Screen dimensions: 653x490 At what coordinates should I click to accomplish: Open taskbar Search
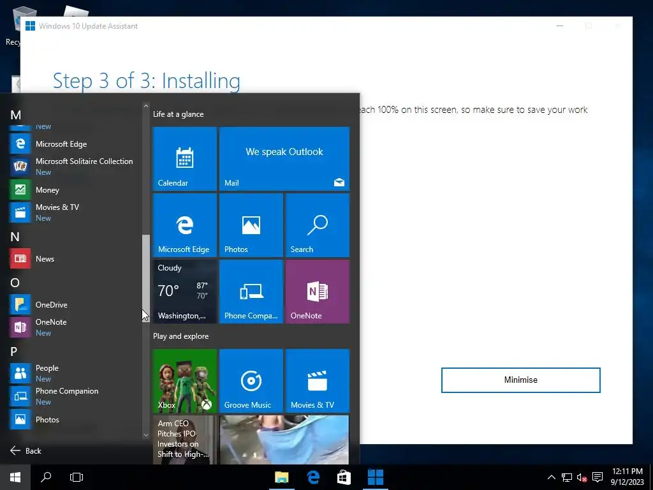(x=46, y=477)
